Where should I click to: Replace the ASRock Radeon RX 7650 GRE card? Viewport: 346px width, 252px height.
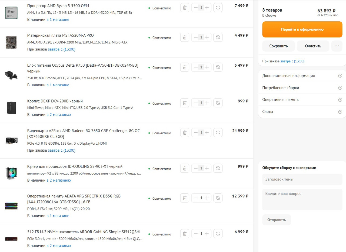pos(218,132)
